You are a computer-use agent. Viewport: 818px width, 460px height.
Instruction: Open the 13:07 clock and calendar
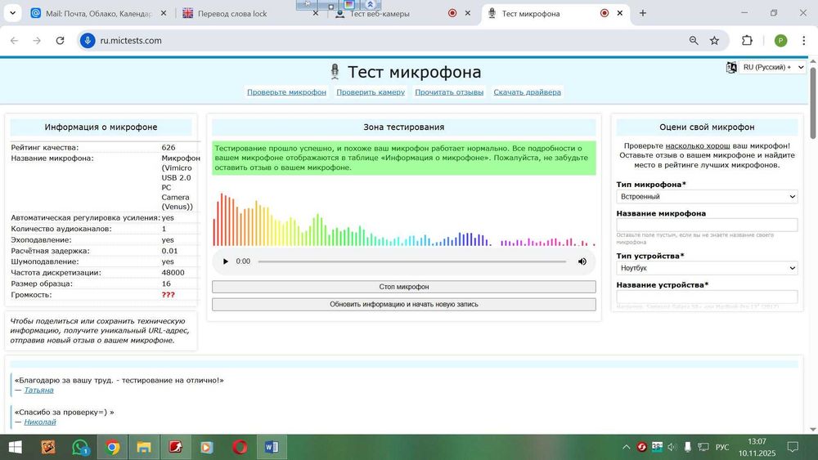[x=757, y=447]
